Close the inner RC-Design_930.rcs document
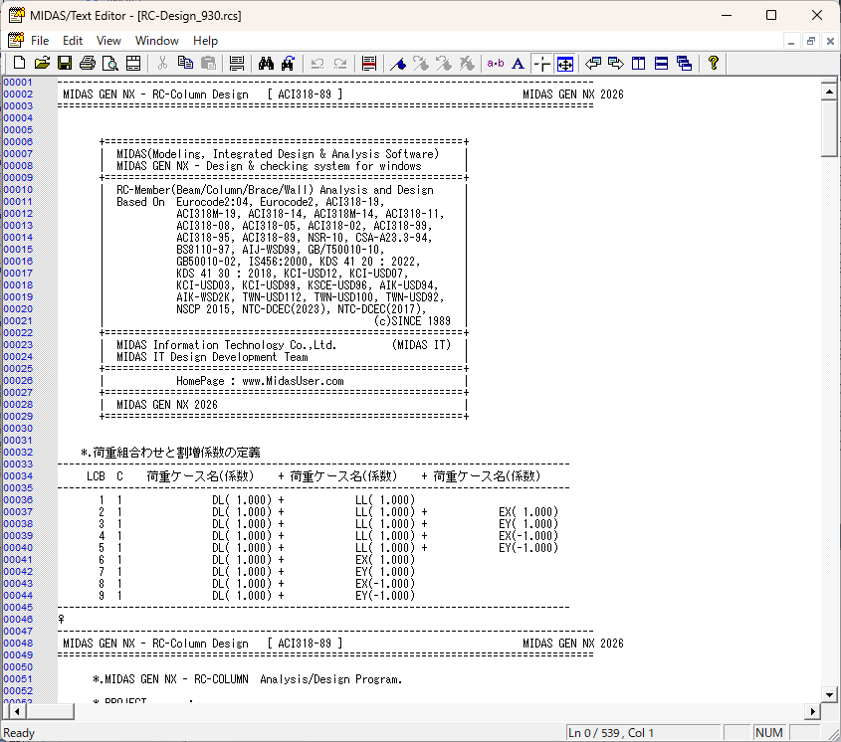The image size is (841, 742). [x=830, y=41]
